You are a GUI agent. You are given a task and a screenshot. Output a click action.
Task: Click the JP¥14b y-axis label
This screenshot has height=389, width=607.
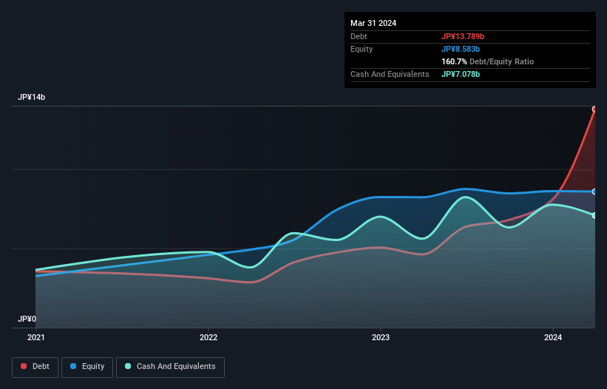(31, 97)
